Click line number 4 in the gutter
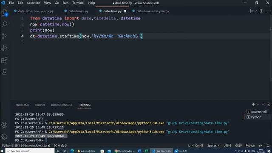The width and height of the screenshot is (272, 153). tap(23, 36)
